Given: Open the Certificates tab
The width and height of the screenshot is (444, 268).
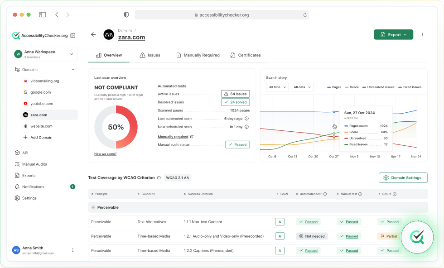Looking at the screenshot, I should 245,55.
